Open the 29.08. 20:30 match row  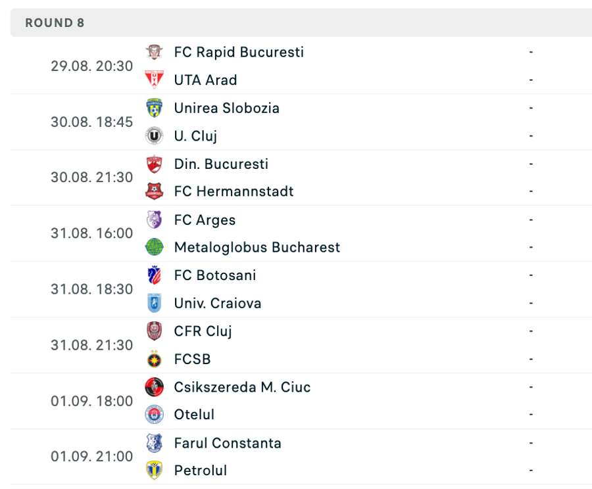91,66
